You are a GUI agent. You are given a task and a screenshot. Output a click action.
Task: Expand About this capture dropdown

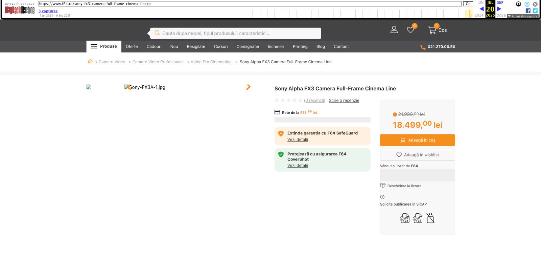[x=522, y=16]
